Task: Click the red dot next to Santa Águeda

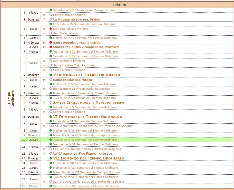Action: 51,43
